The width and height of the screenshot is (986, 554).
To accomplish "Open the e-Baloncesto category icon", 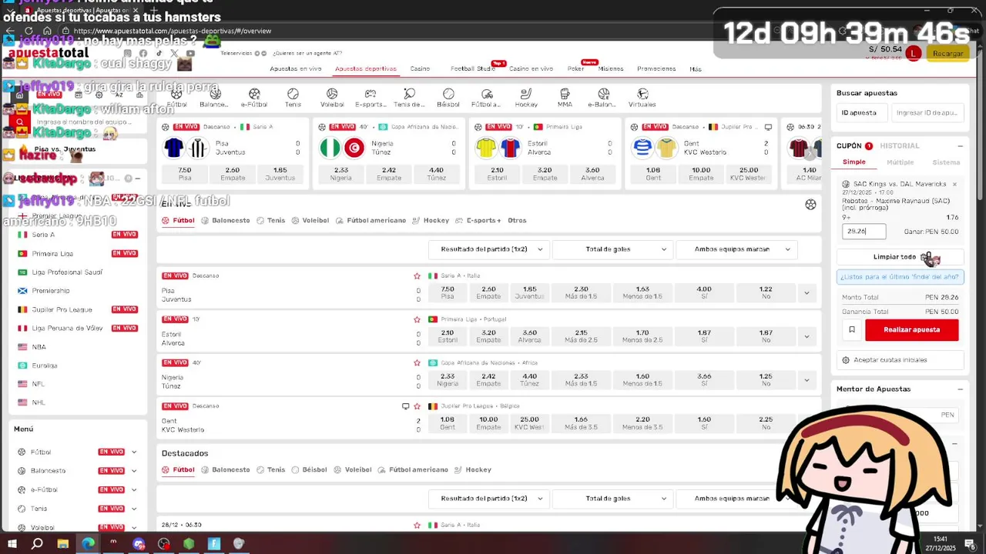I will tap(603, 98).
